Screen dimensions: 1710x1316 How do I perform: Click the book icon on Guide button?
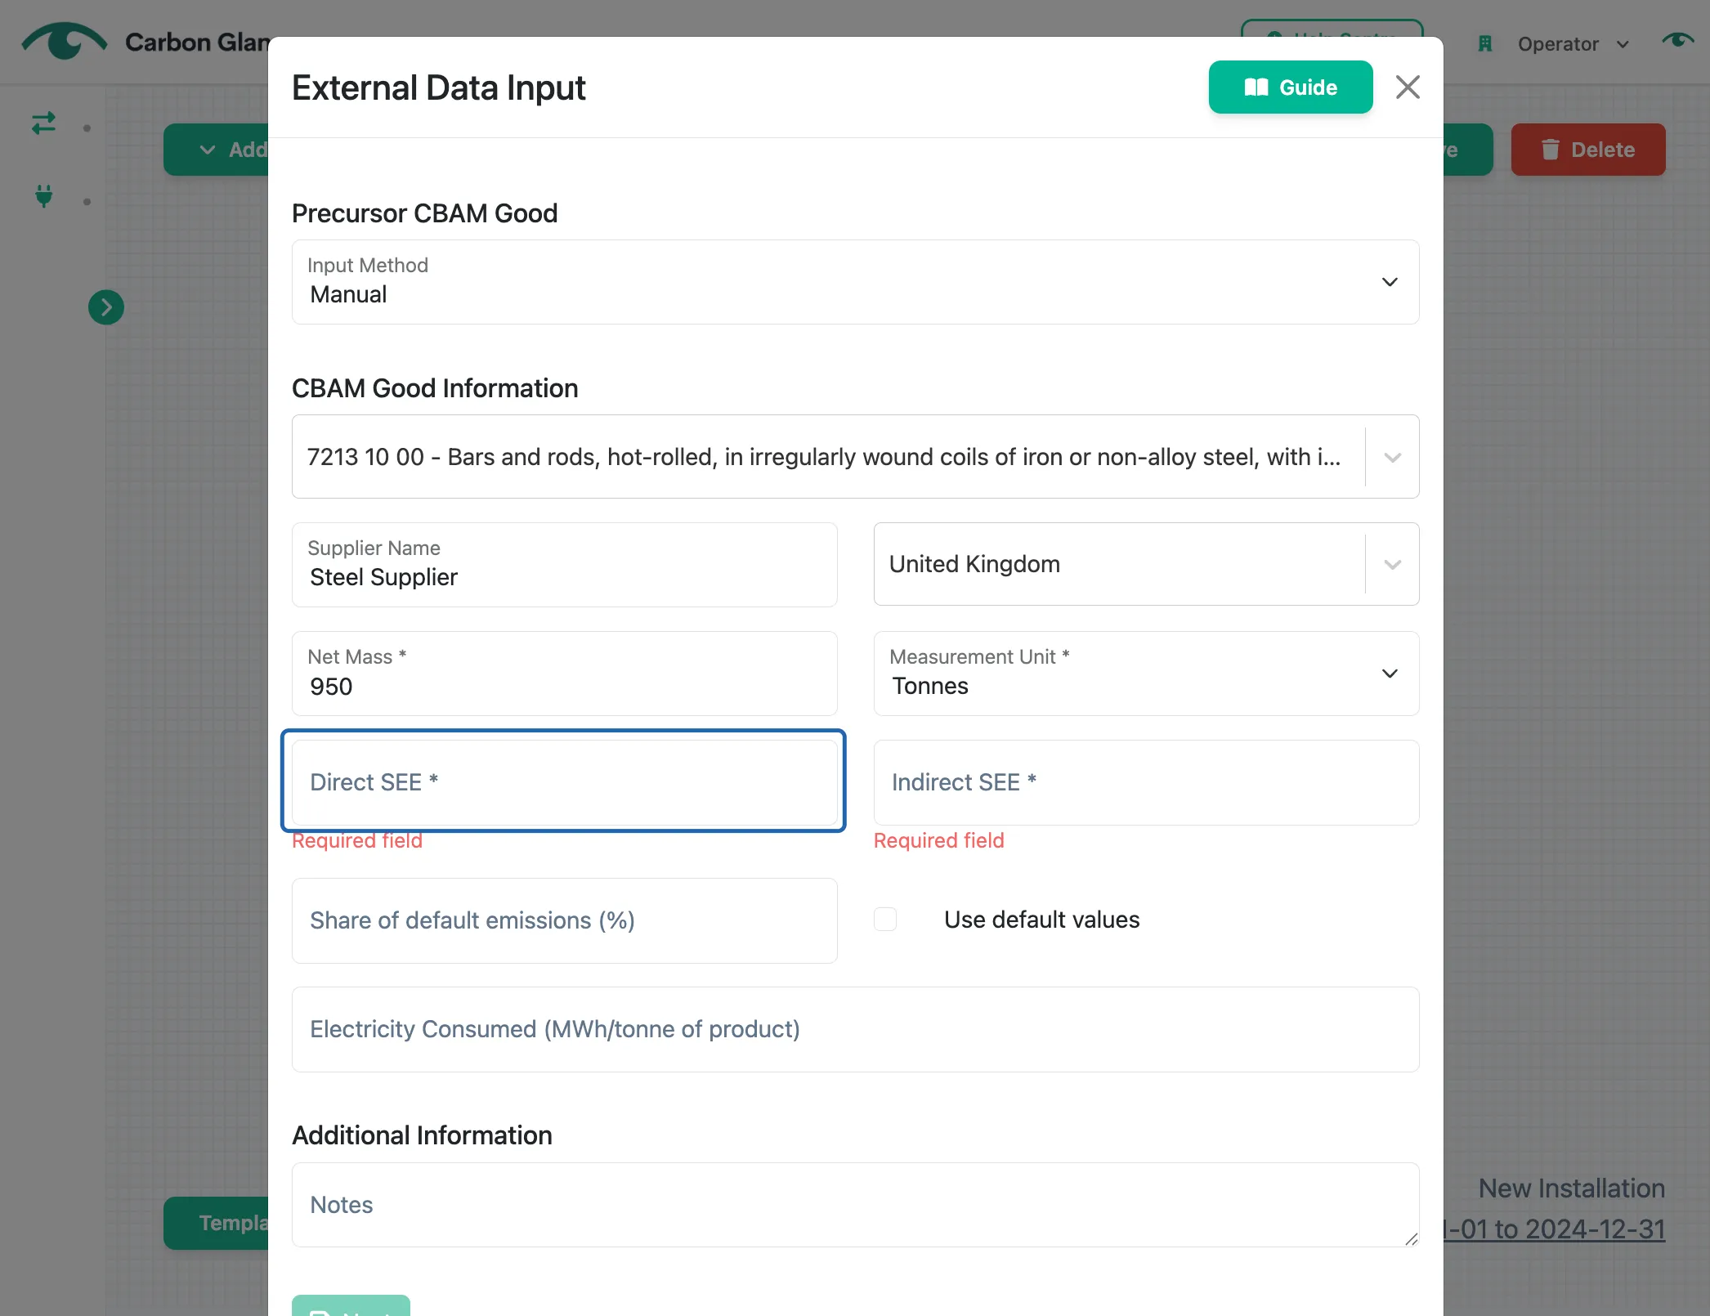click(x=1256, y=87)
